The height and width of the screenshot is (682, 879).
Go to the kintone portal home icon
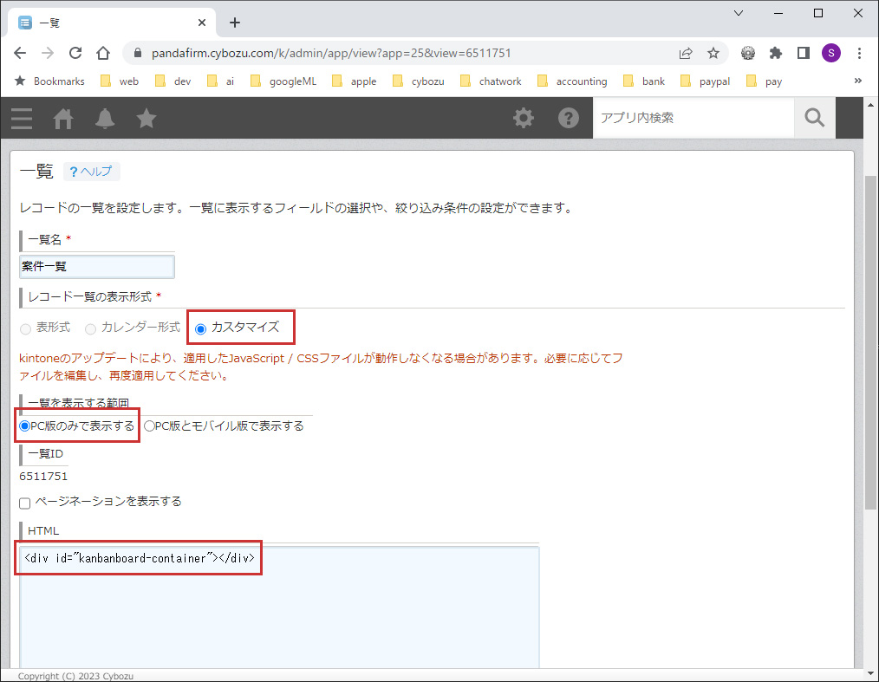click(x=63, y=118)
